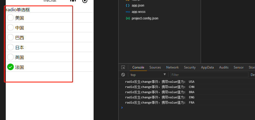Switch to the Sources tab
Viewport: 255px width, 120px height.
click(x=155, y=67)
